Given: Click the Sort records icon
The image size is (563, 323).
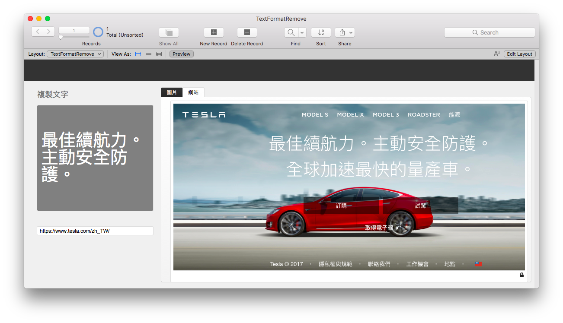Looking at the screenshot, I should (x=321, y=32).
